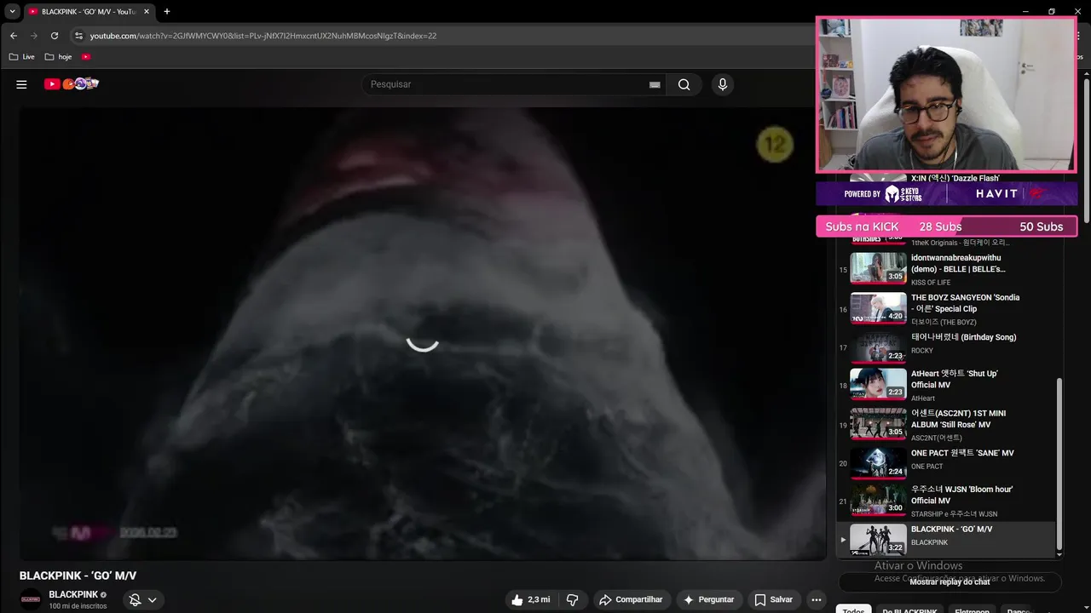Open the notification bell dropdown for BLACKPINK
This screenshot has width=1091, height=613.
(x=142, y=599)
